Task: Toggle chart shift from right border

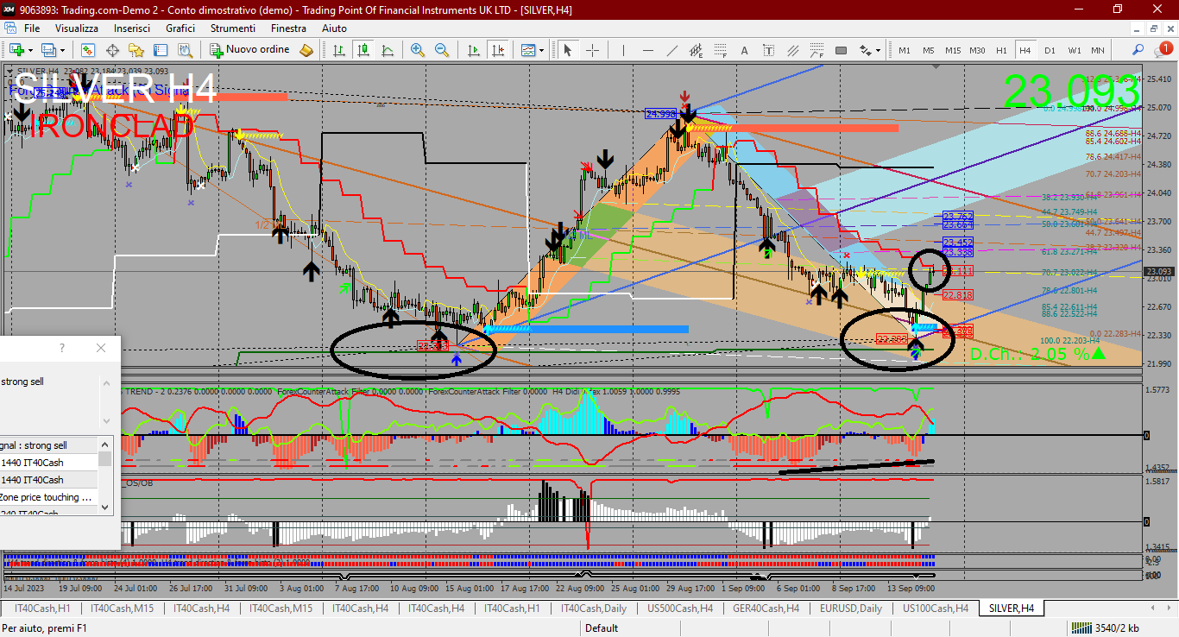Action: 497,50
